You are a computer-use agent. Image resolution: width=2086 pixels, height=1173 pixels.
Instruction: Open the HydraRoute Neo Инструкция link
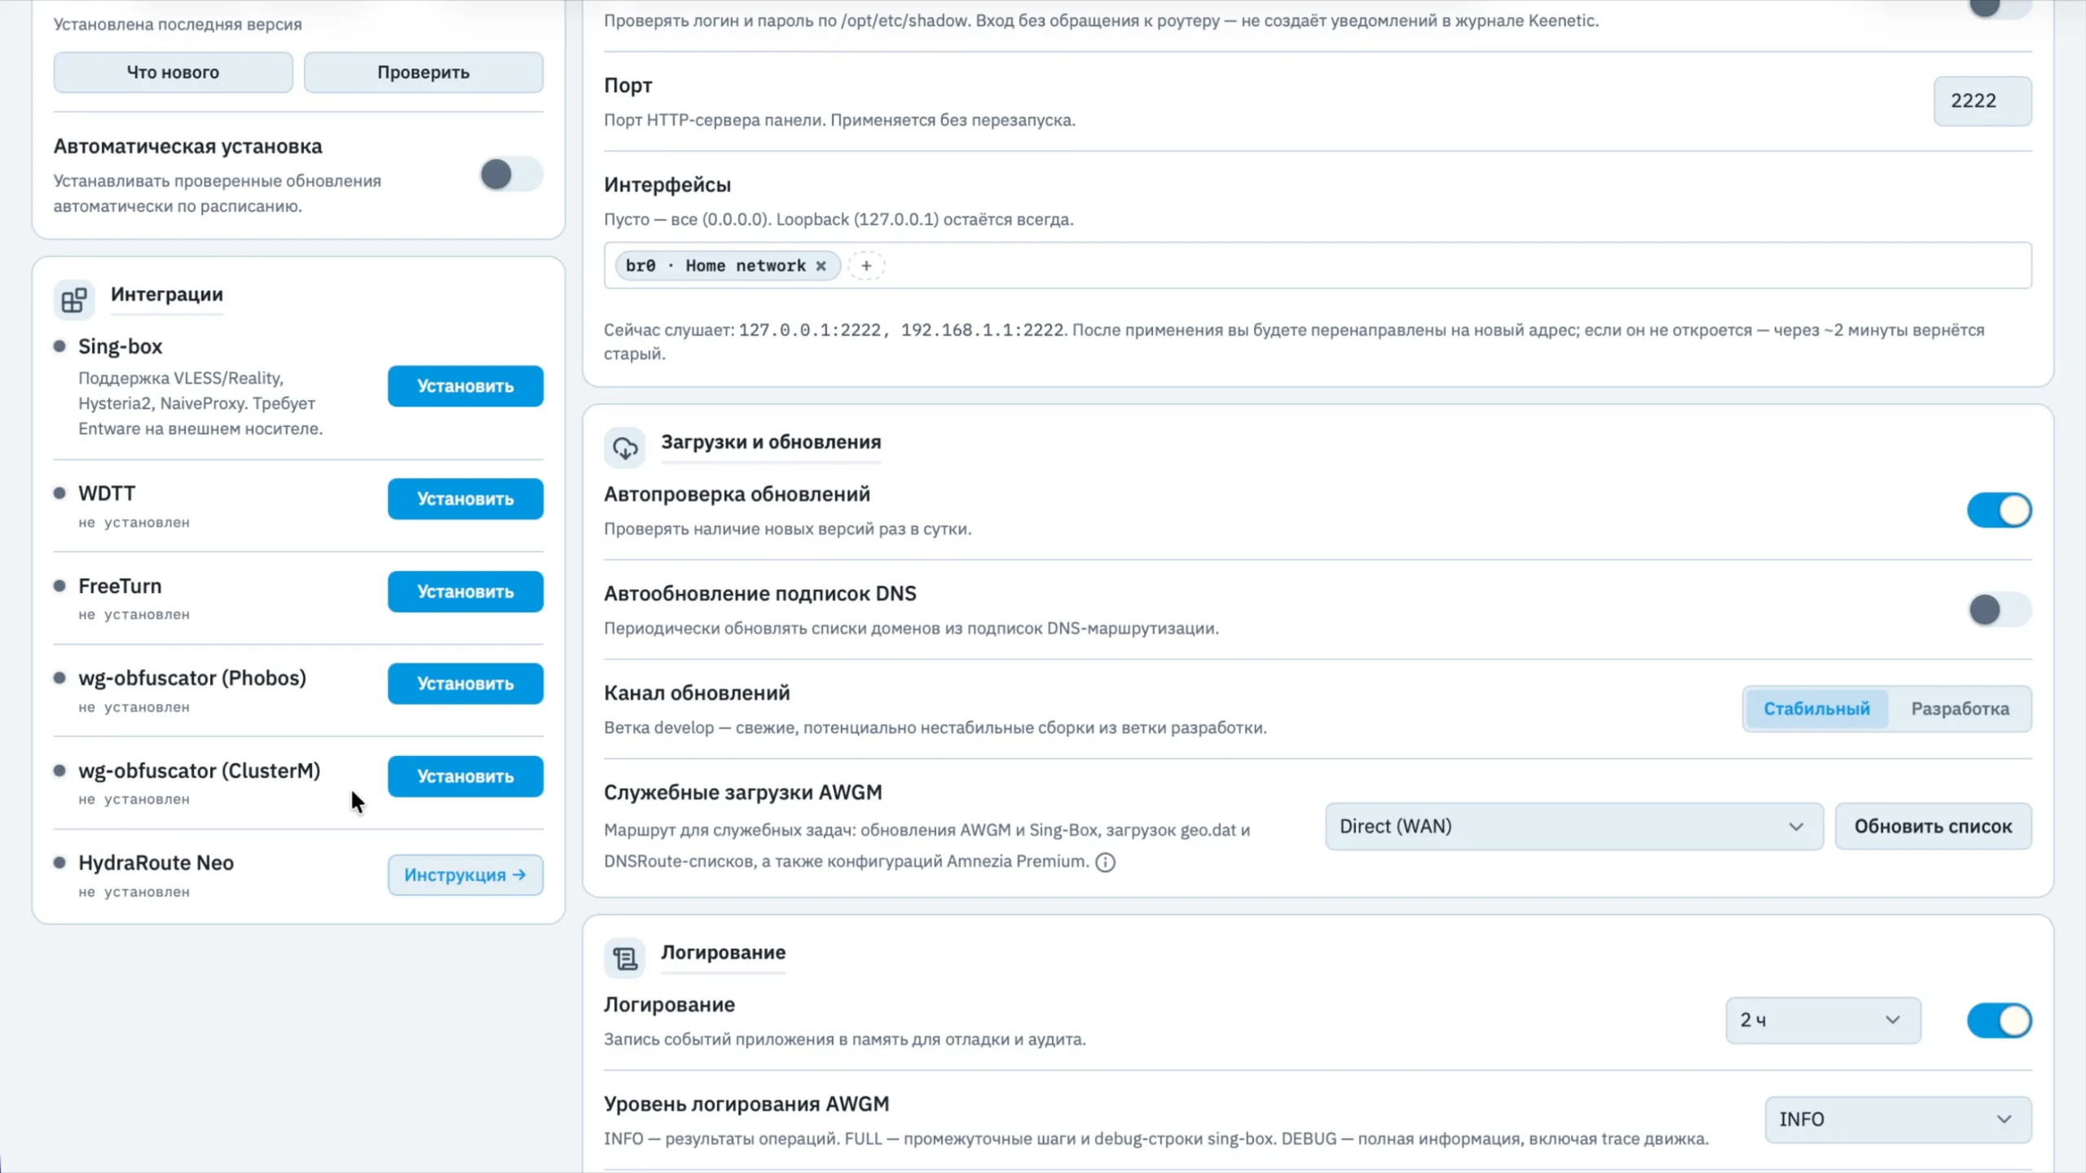tap(465, 875)
